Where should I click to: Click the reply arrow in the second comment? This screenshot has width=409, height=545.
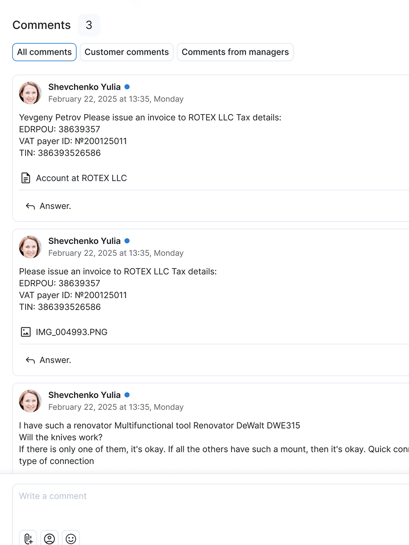(30, 360)
